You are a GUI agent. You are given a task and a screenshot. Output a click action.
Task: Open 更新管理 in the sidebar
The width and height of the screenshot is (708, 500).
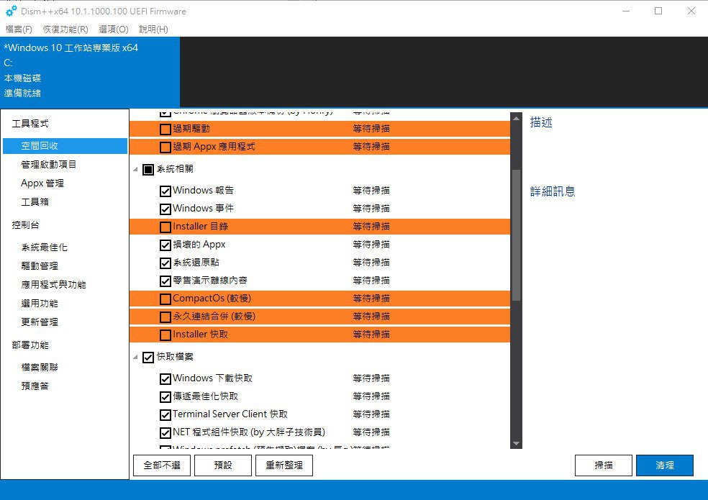pyautogui.click(x=40, y=322)
